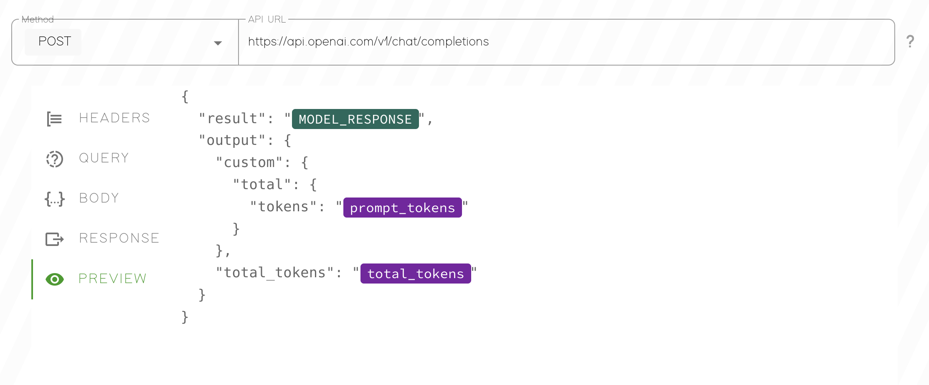929x385 pixels.
Task: Click the Query question-mark circle icon
Action: pos(54,159)
